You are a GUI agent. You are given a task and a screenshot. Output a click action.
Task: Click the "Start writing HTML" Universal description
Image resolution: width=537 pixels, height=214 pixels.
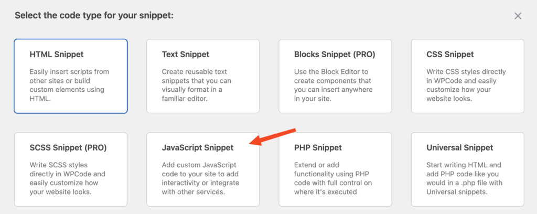pyautogui.click(x=465, y=178)
